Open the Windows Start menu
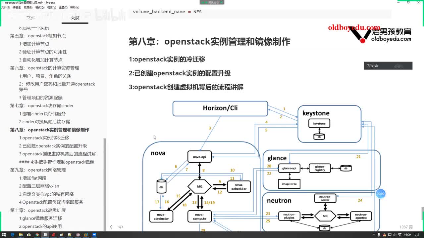The height and width of the screenshot is (238, 424). pyautogui.click(x=4, y=235)
